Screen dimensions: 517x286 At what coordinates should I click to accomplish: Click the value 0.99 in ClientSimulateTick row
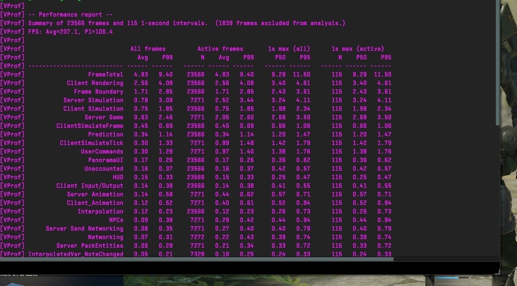tap(222, 144)
